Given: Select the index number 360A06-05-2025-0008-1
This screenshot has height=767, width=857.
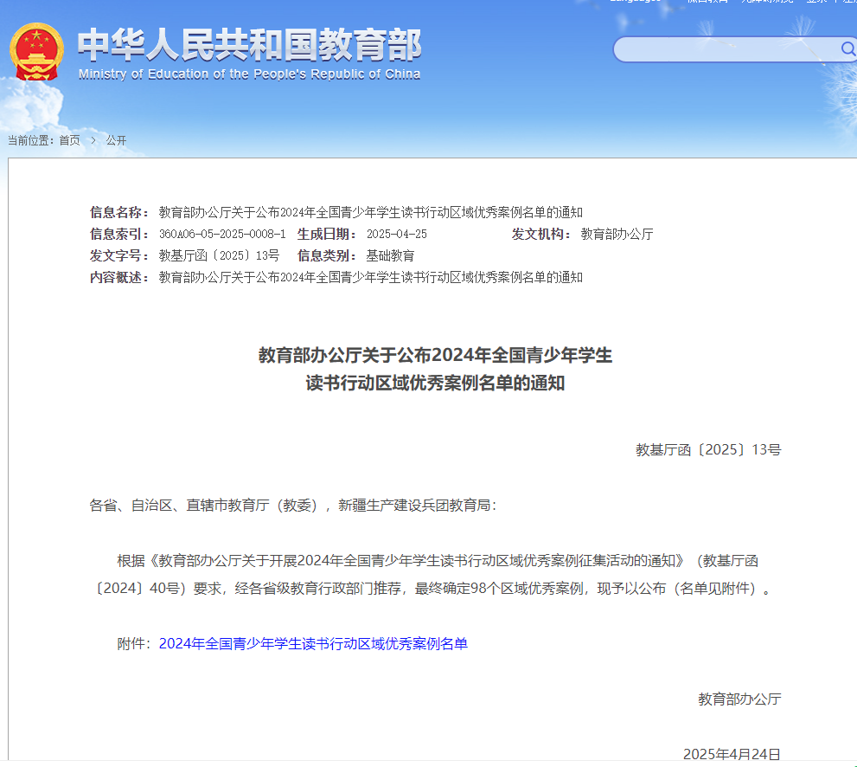Looking at the screenshot, I should coord(222,234).
